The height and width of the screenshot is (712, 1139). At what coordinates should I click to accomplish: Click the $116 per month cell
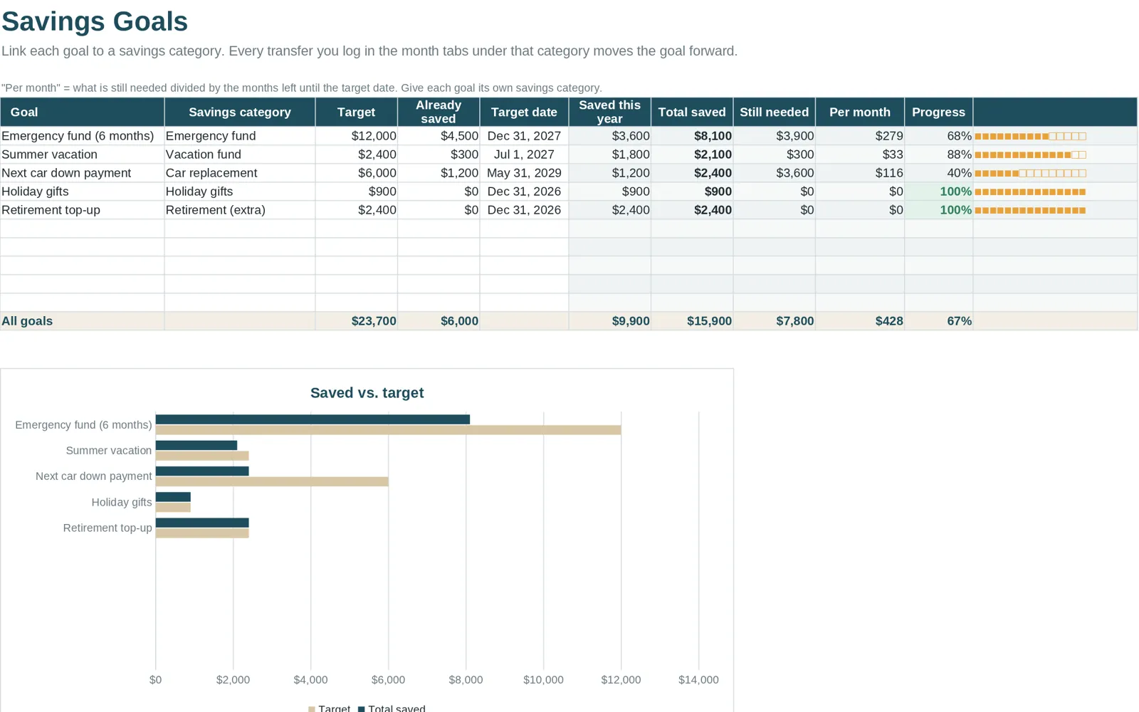860,173
